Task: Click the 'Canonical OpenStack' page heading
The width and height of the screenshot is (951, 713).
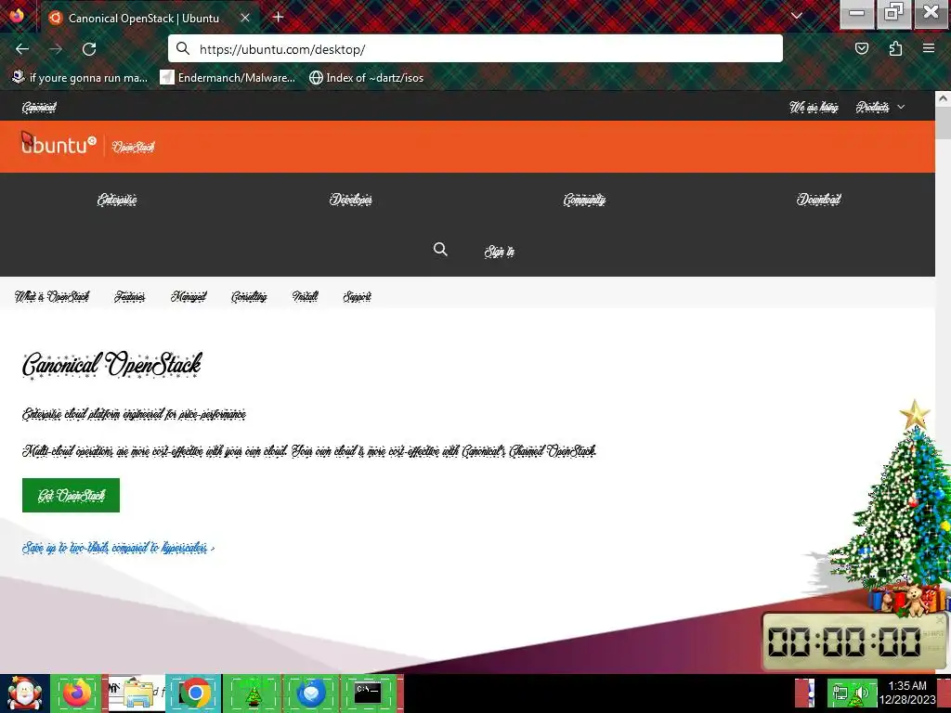Action: click(111, 364)
